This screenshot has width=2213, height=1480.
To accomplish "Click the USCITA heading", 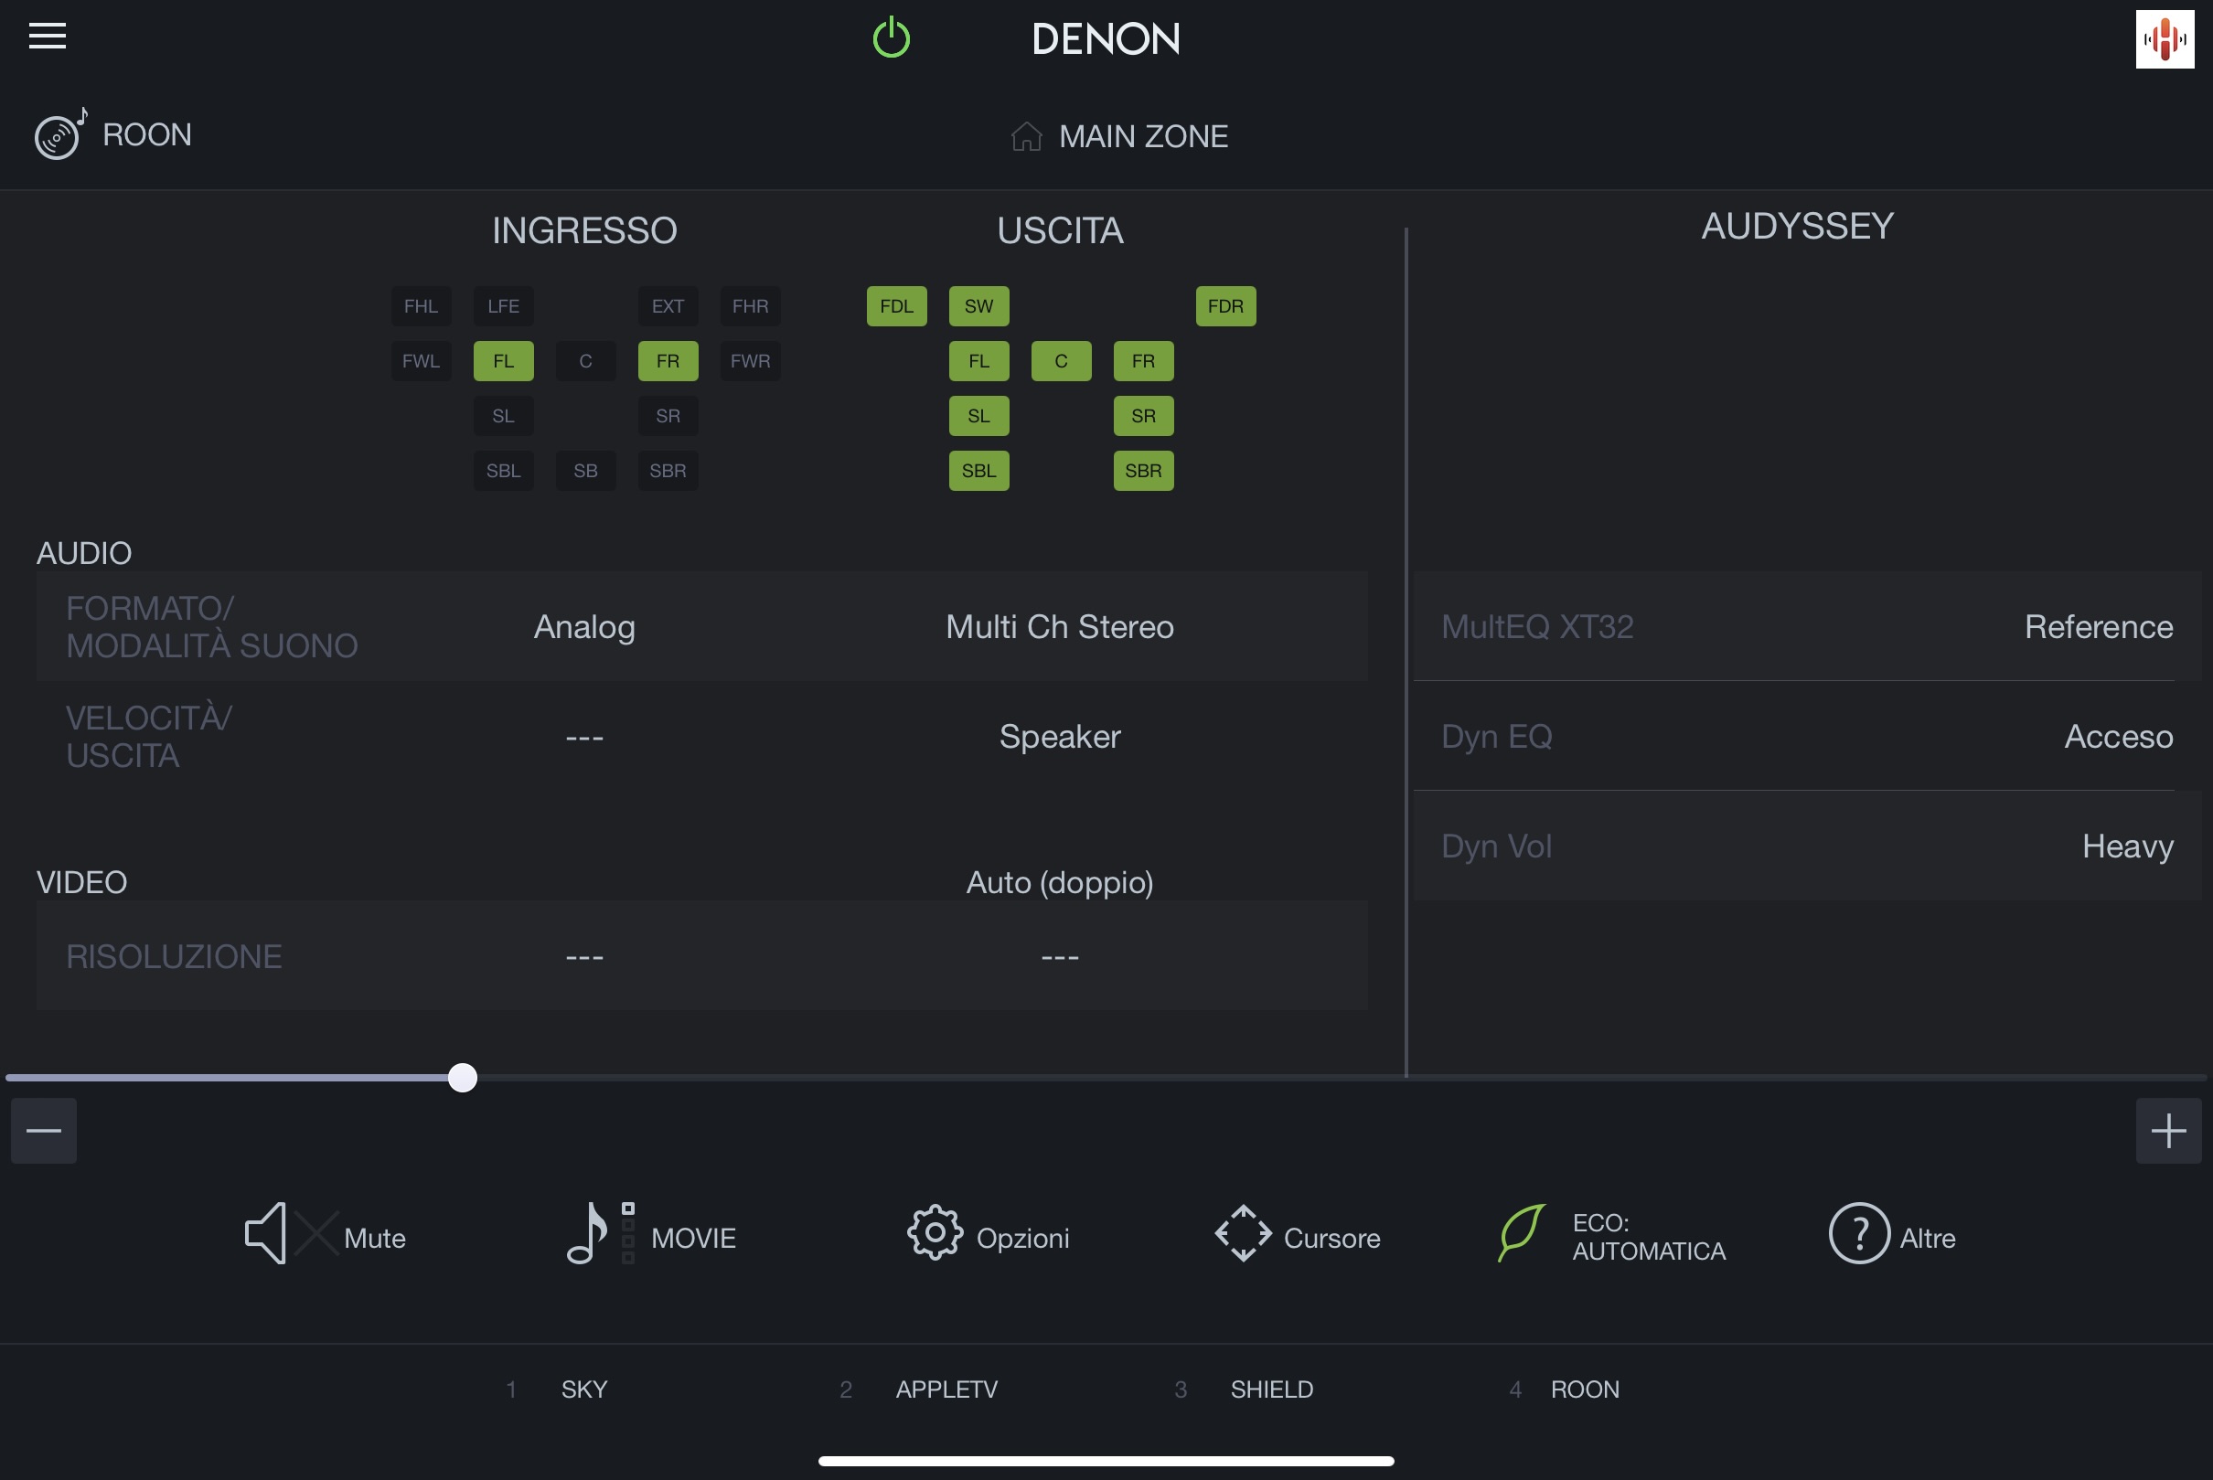I will 1059,231.
